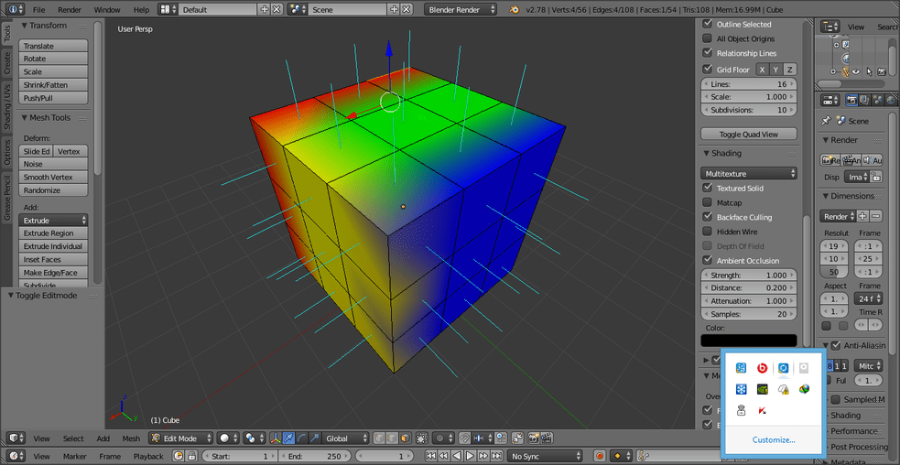Screen dimensions: 900x465
Task: Open the Multitexture shading dropdown
Action: coord(749,173)
